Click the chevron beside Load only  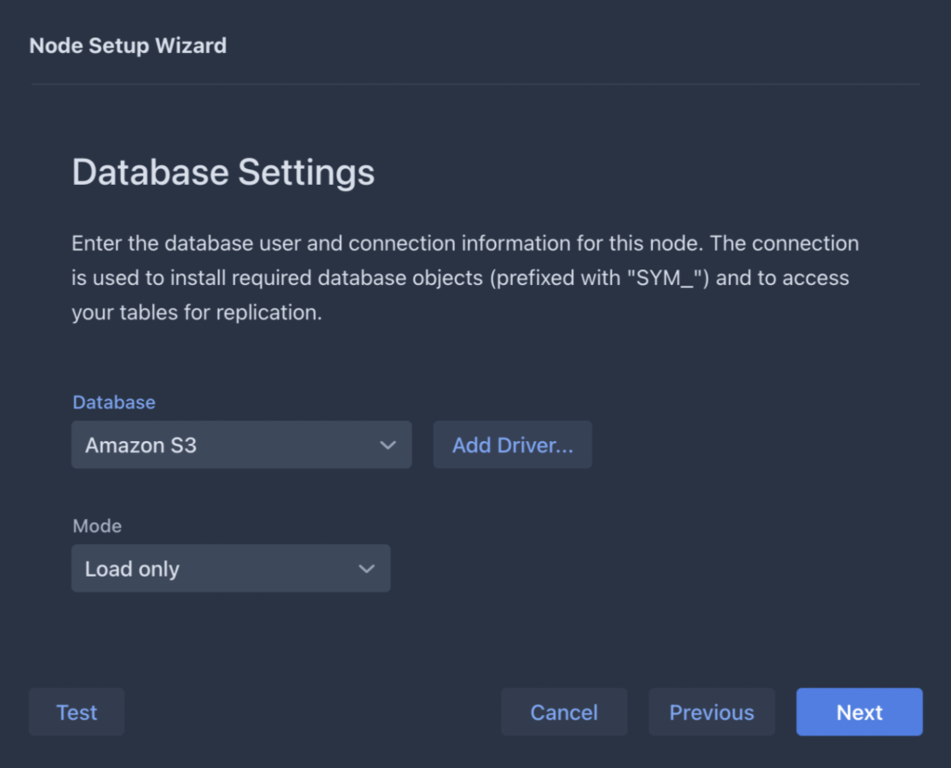click(366, 568)
